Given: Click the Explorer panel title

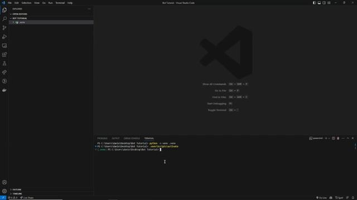Looking at the screenshot, I should [17, 9].
